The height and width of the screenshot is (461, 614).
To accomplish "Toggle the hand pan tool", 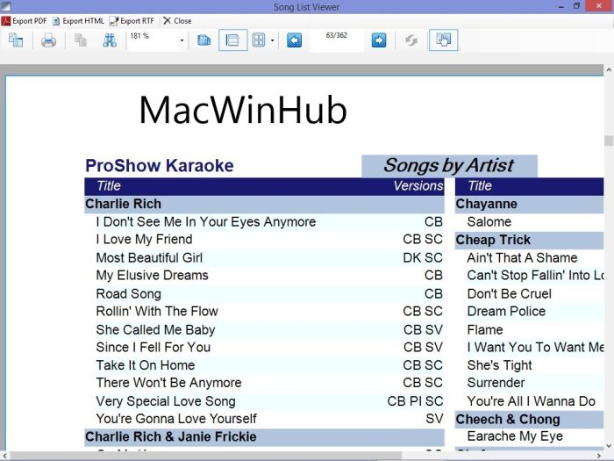I will coord(443,40).
